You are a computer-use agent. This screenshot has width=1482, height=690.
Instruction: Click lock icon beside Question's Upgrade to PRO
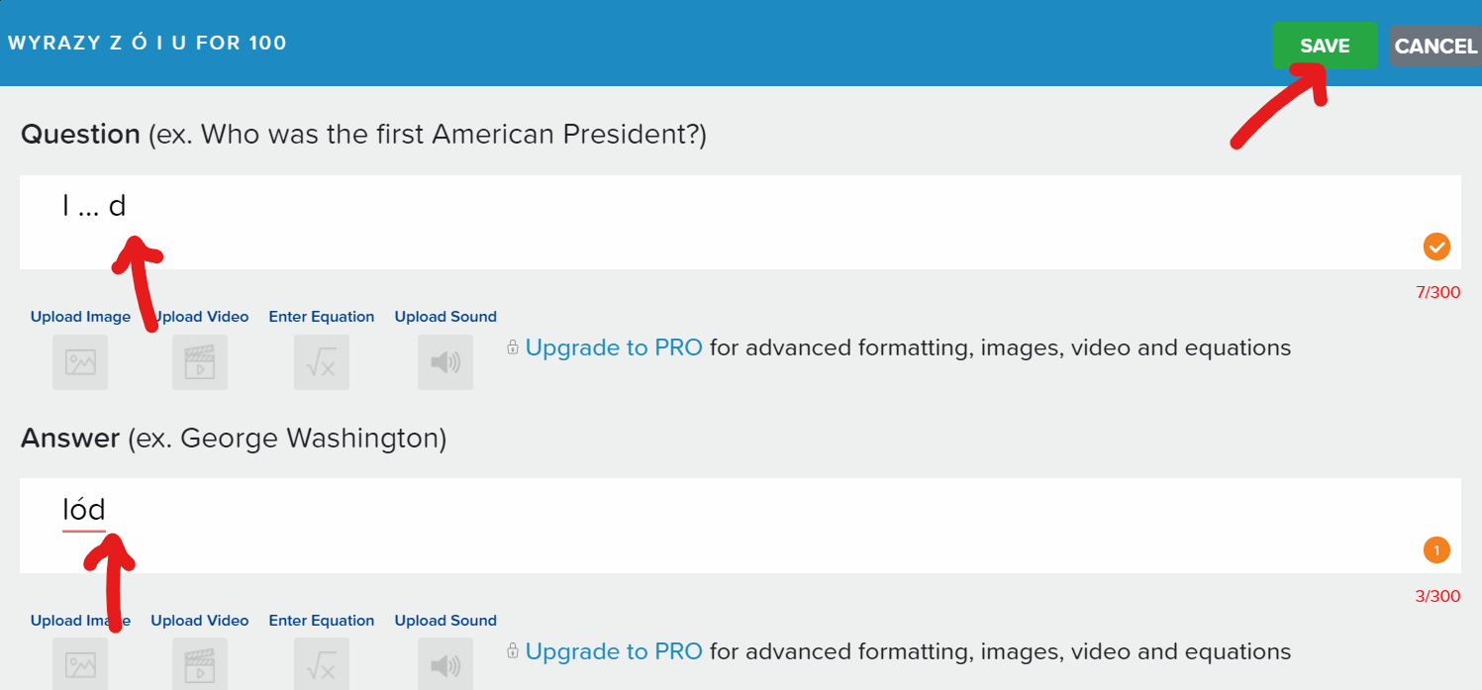513,348
